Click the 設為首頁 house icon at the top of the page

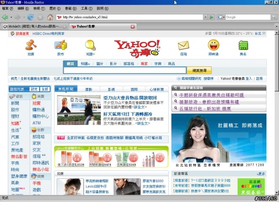(12, 34)
